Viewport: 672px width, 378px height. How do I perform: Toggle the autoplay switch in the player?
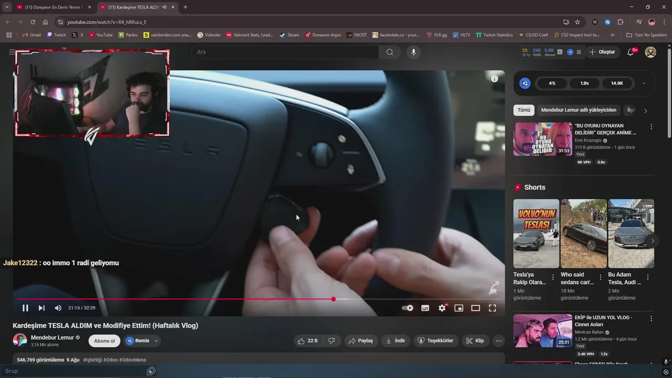pos(407,308)
